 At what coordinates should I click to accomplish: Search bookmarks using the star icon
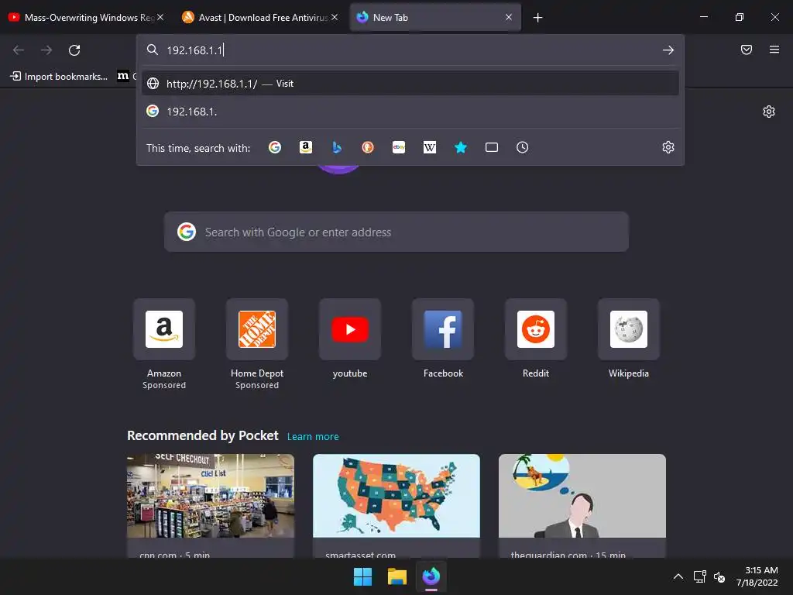pyautogui.click(x=461, y=147)
